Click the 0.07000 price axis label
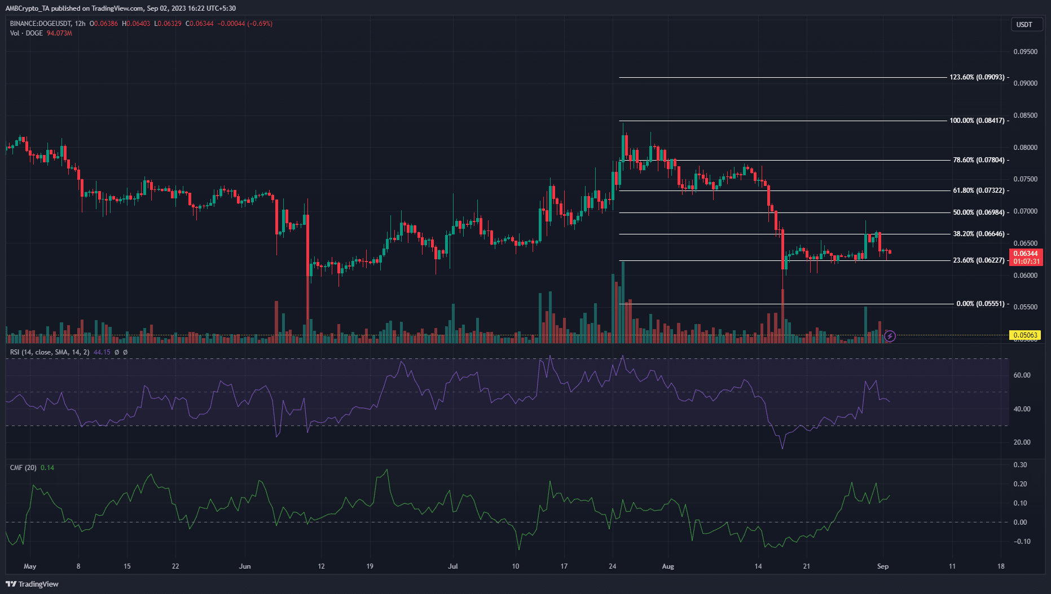 1026,211
